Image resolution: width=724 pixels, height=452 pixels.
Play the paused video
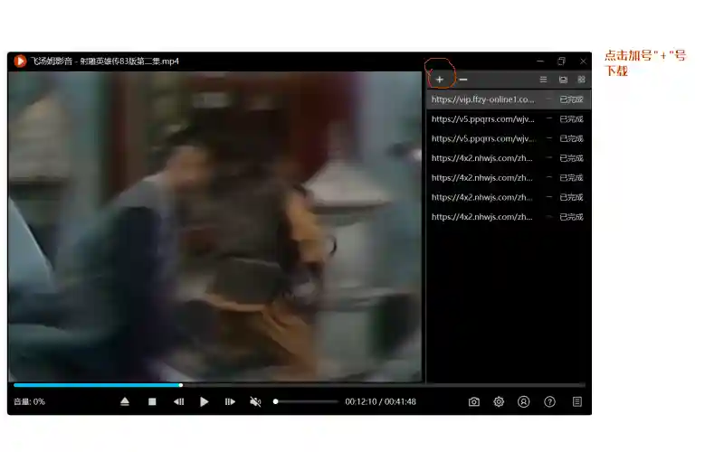[205, 401]
